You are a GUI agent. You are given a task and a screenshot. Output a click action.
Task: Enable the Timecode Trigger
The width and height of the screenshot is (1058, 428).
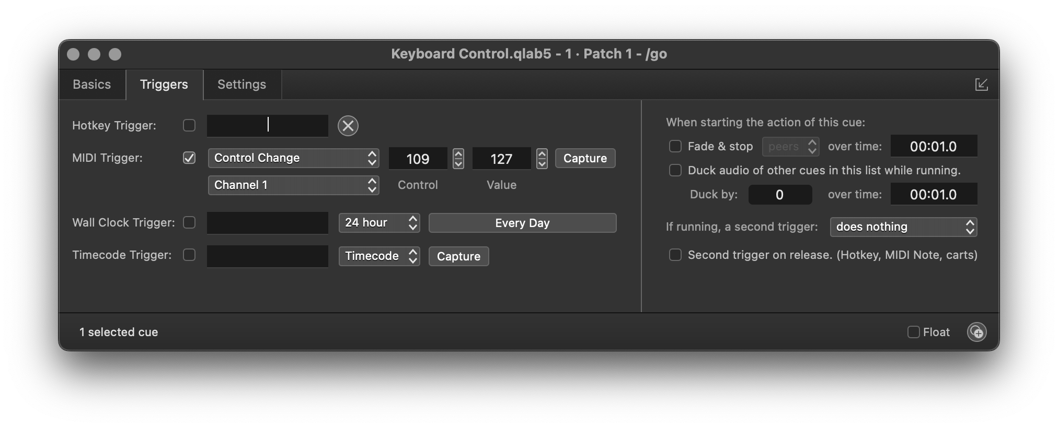189,255
